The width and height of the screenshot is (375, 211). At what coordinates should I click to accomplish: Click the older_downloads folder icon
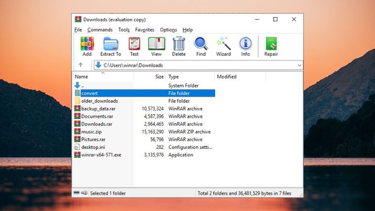(77, 101)
